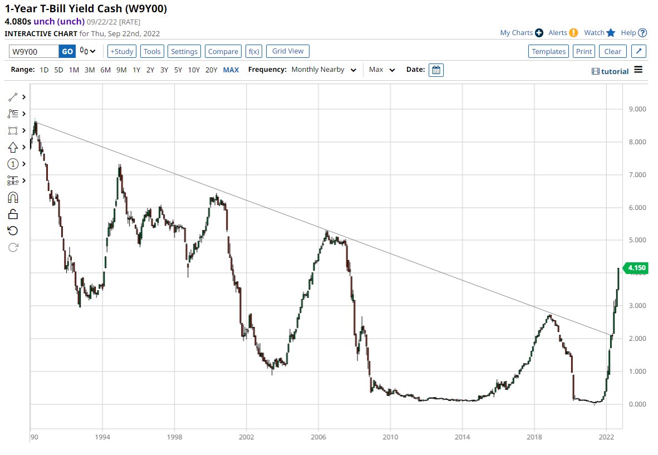Switch to Grid View
This screenshot has width=658, height=455.
coord(288,51)
